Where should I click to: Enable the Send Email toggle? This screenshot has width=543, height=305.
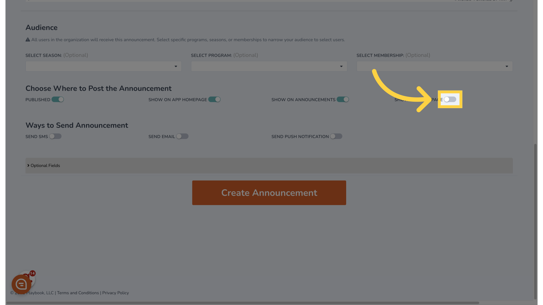click(x=182, y=136)
